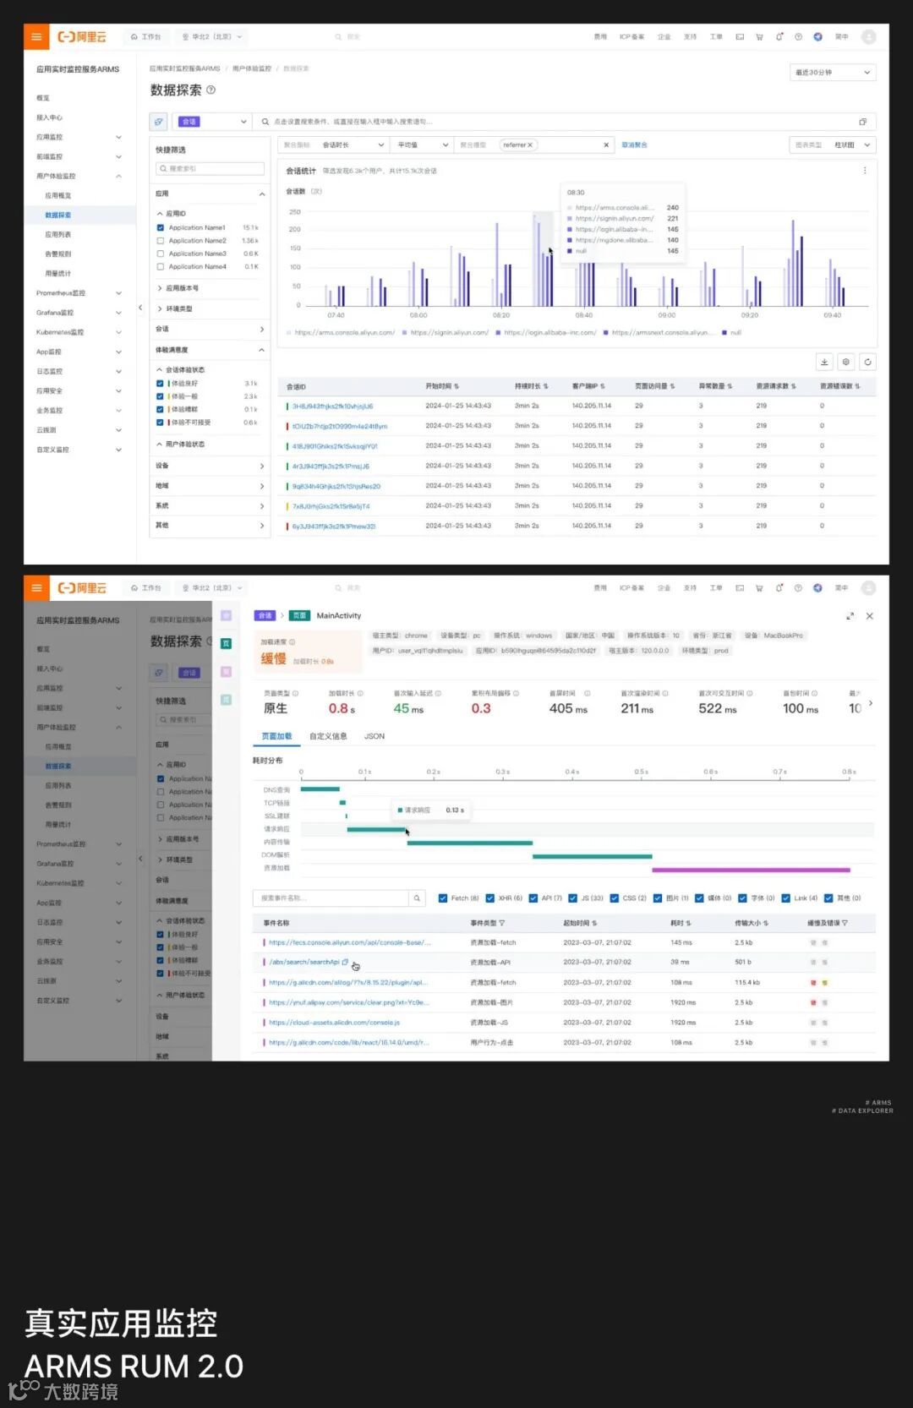913x1408 pixels.
Task: Check Application Name3 checkbox
Action: click(161, 254)
